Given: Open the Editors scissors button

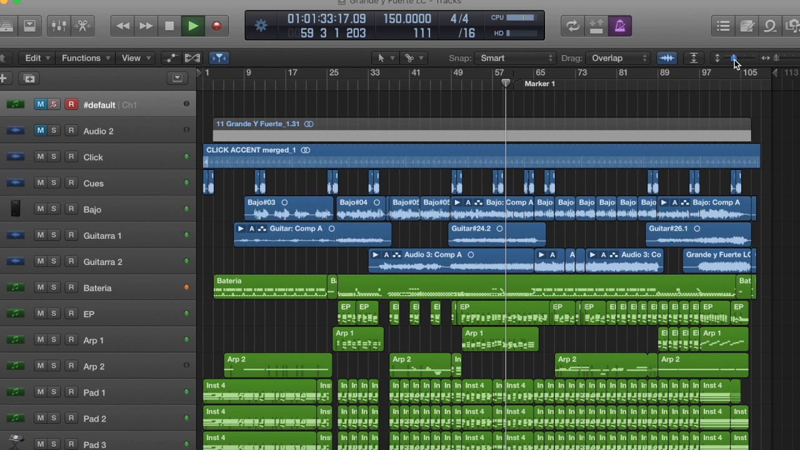Looking at the screenshot, I should pos(82,26).
